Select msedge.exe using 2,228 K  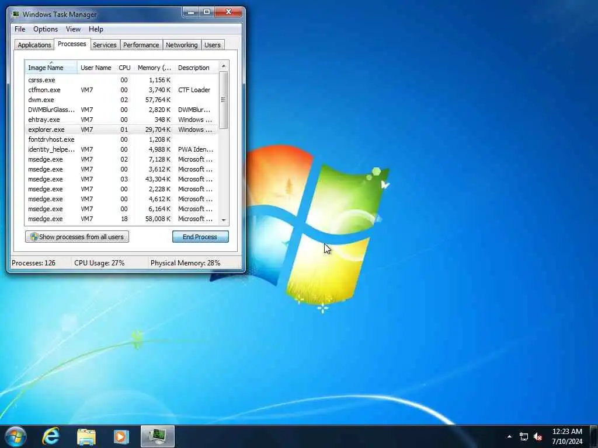coord(121,189)
